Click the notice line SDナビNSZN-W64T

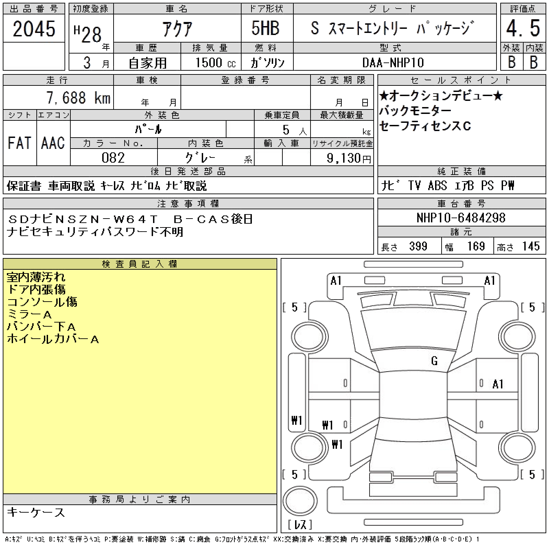(130, 219)
